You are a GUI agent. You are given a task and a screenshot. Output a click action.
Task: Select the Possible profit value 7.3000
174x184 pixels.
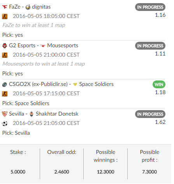(x=149, y=172)
